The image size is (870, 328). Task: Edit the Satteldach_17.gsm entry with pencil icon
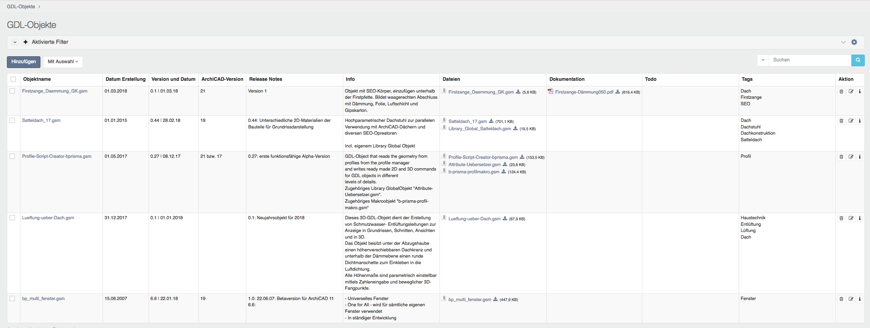pos(851,121)
